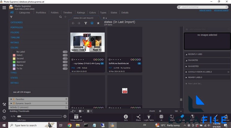Set red color label on Galaxy-Z-Fold png

pos(94,60)
